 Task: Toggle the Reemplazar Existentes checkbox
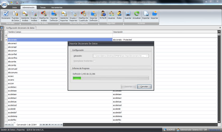pos(94,61)
